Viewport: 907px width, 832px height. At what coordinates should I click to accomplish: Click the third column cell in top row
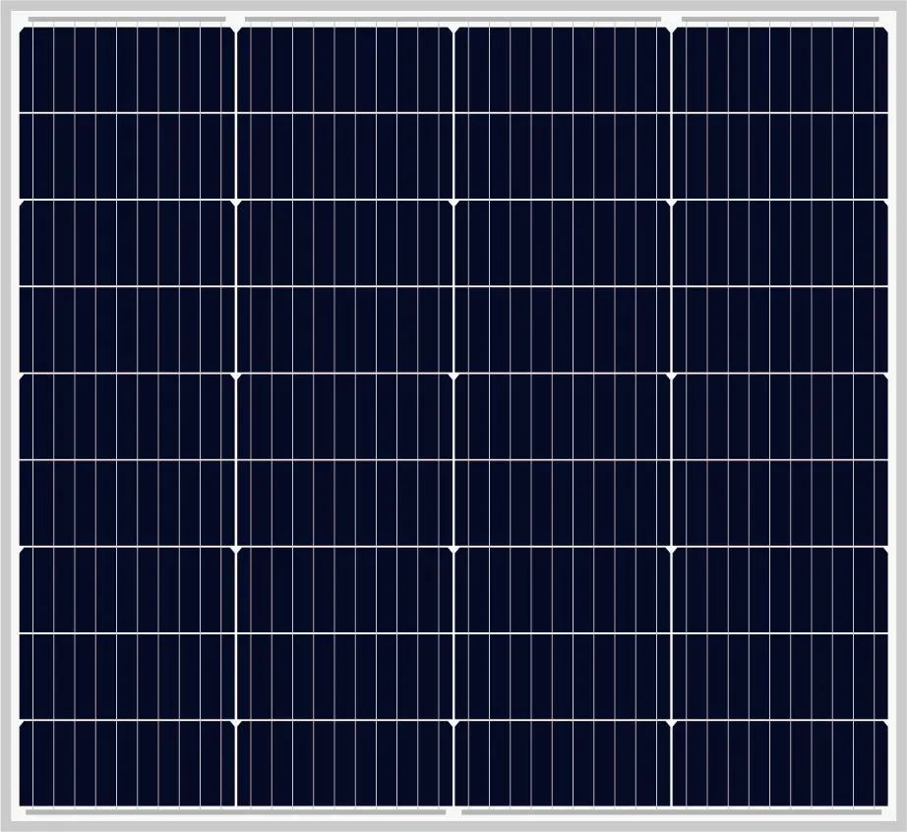[x=562, y=70]
